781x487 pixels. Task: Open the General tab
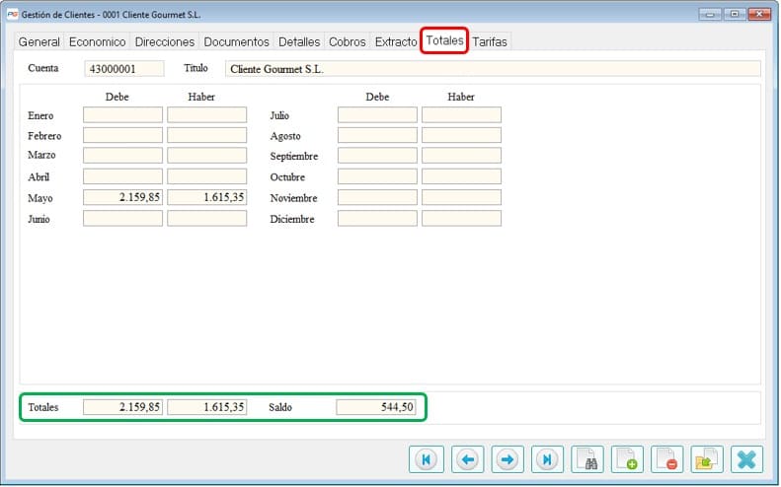39,41
